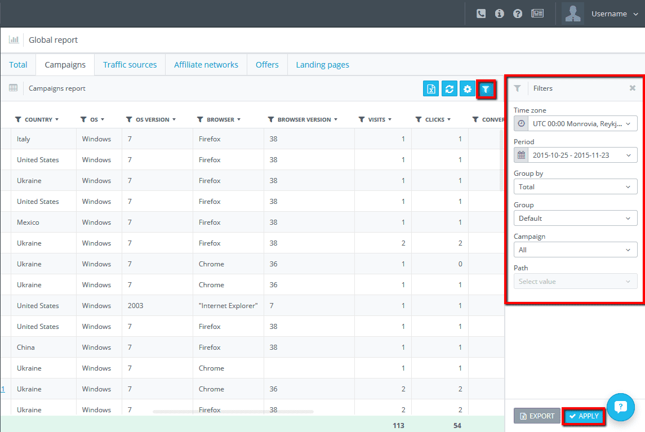Screen dimensions: 645x432
Task: Click the CLICKS column filter icon
Action: [x=419, y=119]
